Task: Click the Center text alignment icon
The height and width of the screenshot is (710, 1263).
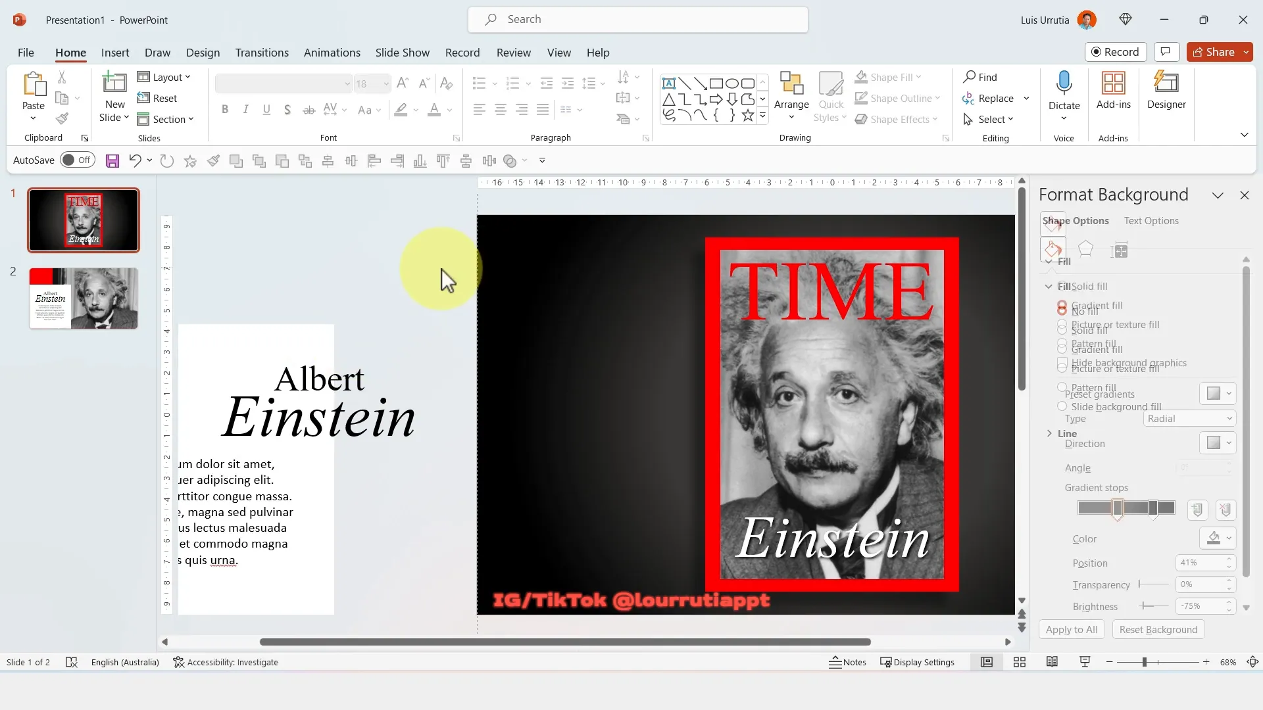Action: pos(501,110)
